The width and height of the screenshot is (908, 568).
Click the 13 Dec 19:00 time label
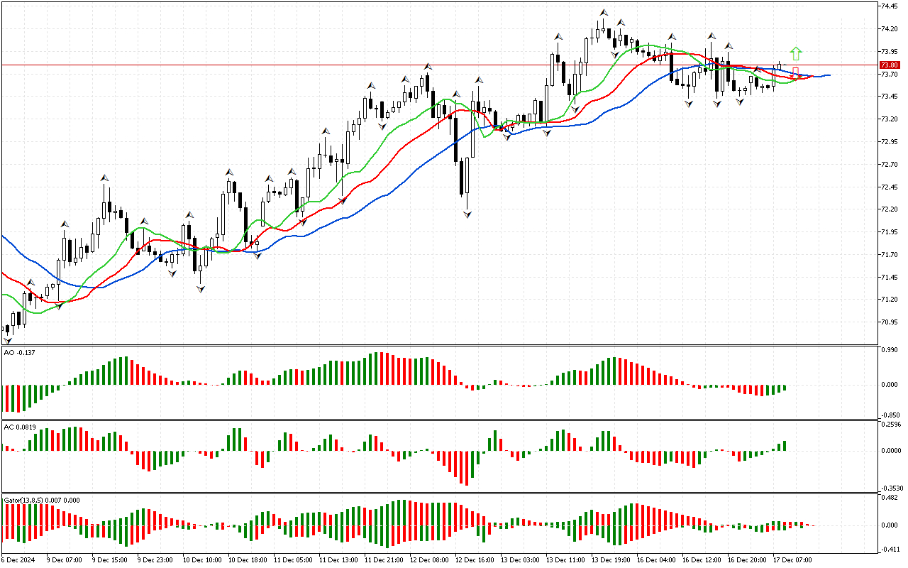tap(611, 560)
